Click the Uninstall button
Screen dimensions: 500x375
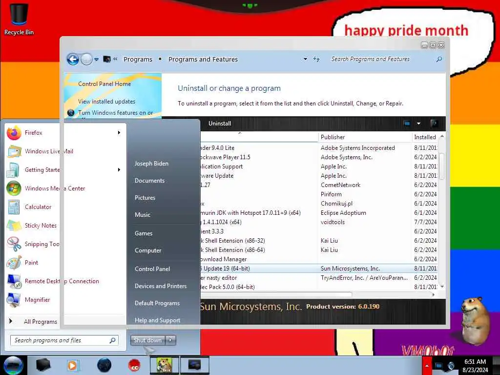click(x=220, y=124)
